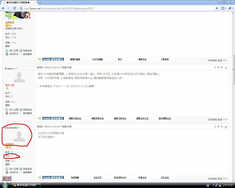This screenshot has width=235, height=188.
Task: Set font size 小 on post 3#
Action: click(x=215, y=68)
